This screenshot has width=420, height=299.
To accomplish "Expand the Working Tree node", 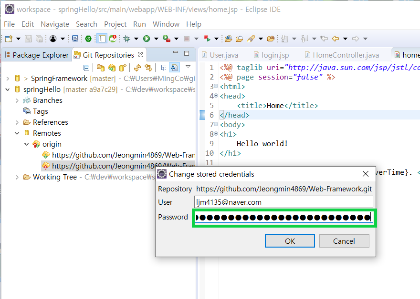I will [17, 177].
